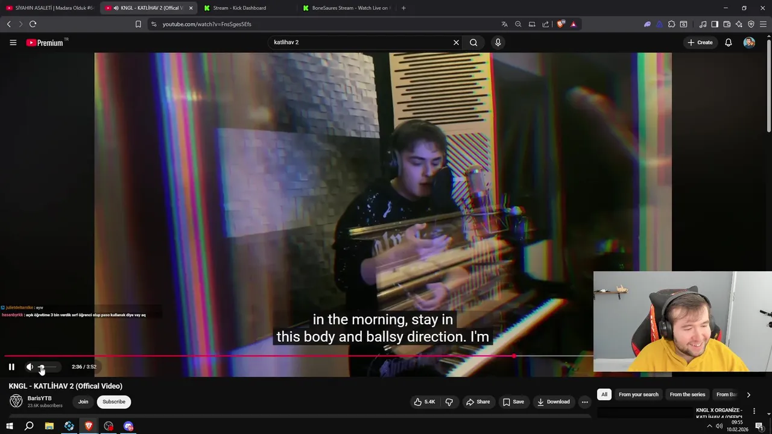Open File Explorer from taskbar
The width and height of the screenshot is (772, 434).
[x=49, y=426]
